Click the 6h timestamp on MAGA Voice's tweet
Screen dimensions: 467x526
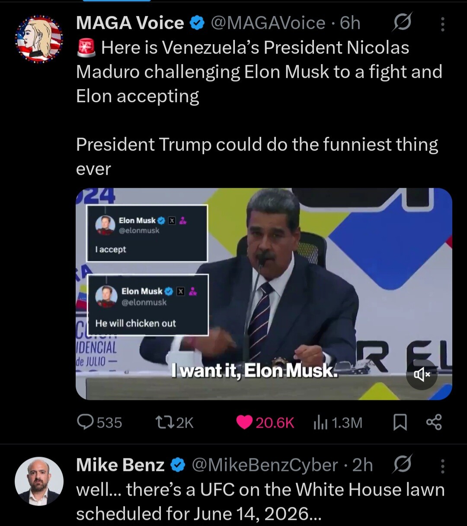[352, 23]
